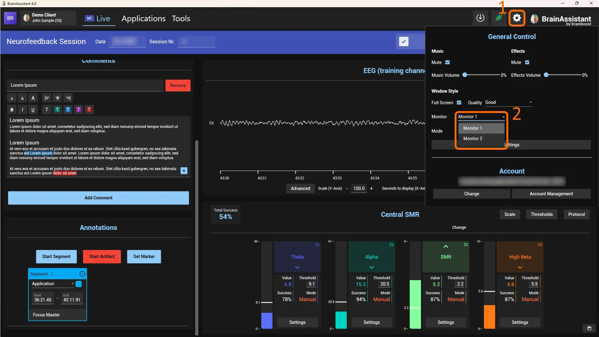The height and width of the screenshot is (337, 599).
Task: Apply italic text formatting
Action: click(22, 110)
